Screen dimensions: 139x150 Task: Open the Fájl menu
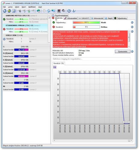4,7
